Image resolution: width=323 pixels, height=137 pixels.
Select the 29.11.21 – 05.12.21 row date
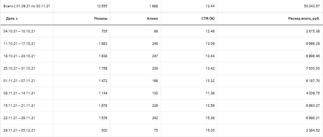pyautogui.click(x=19, y=130)
